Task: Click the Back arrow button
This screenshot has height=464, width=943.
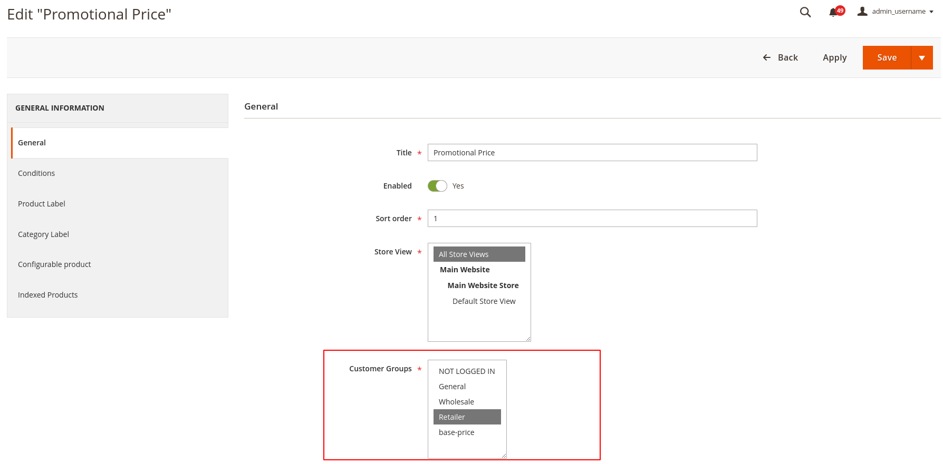Action: [x=781, y=57]
